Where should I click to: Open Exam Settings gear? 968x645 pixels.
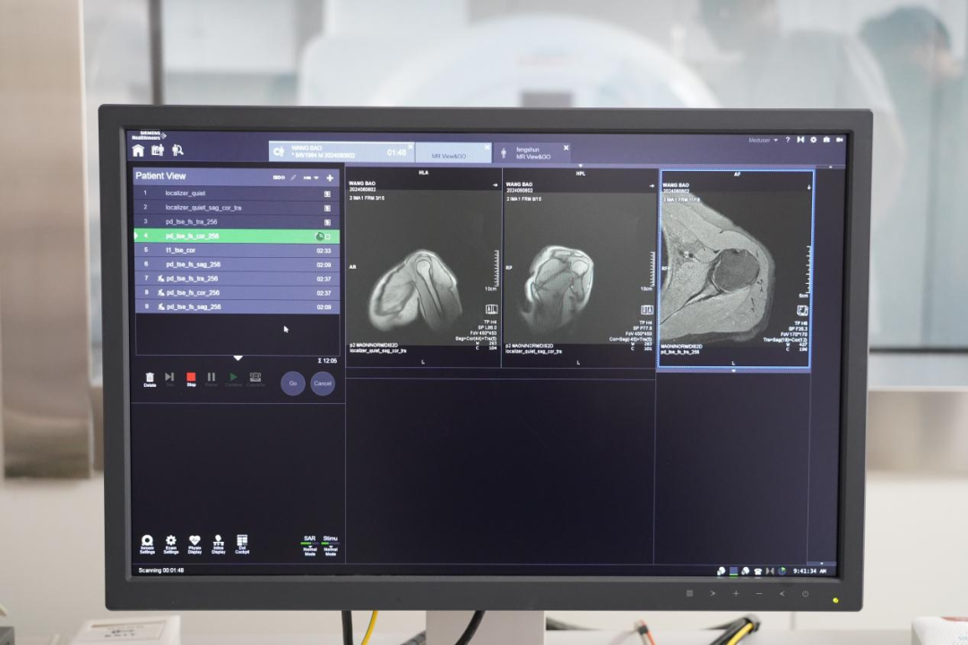click(x=171, y=545)
